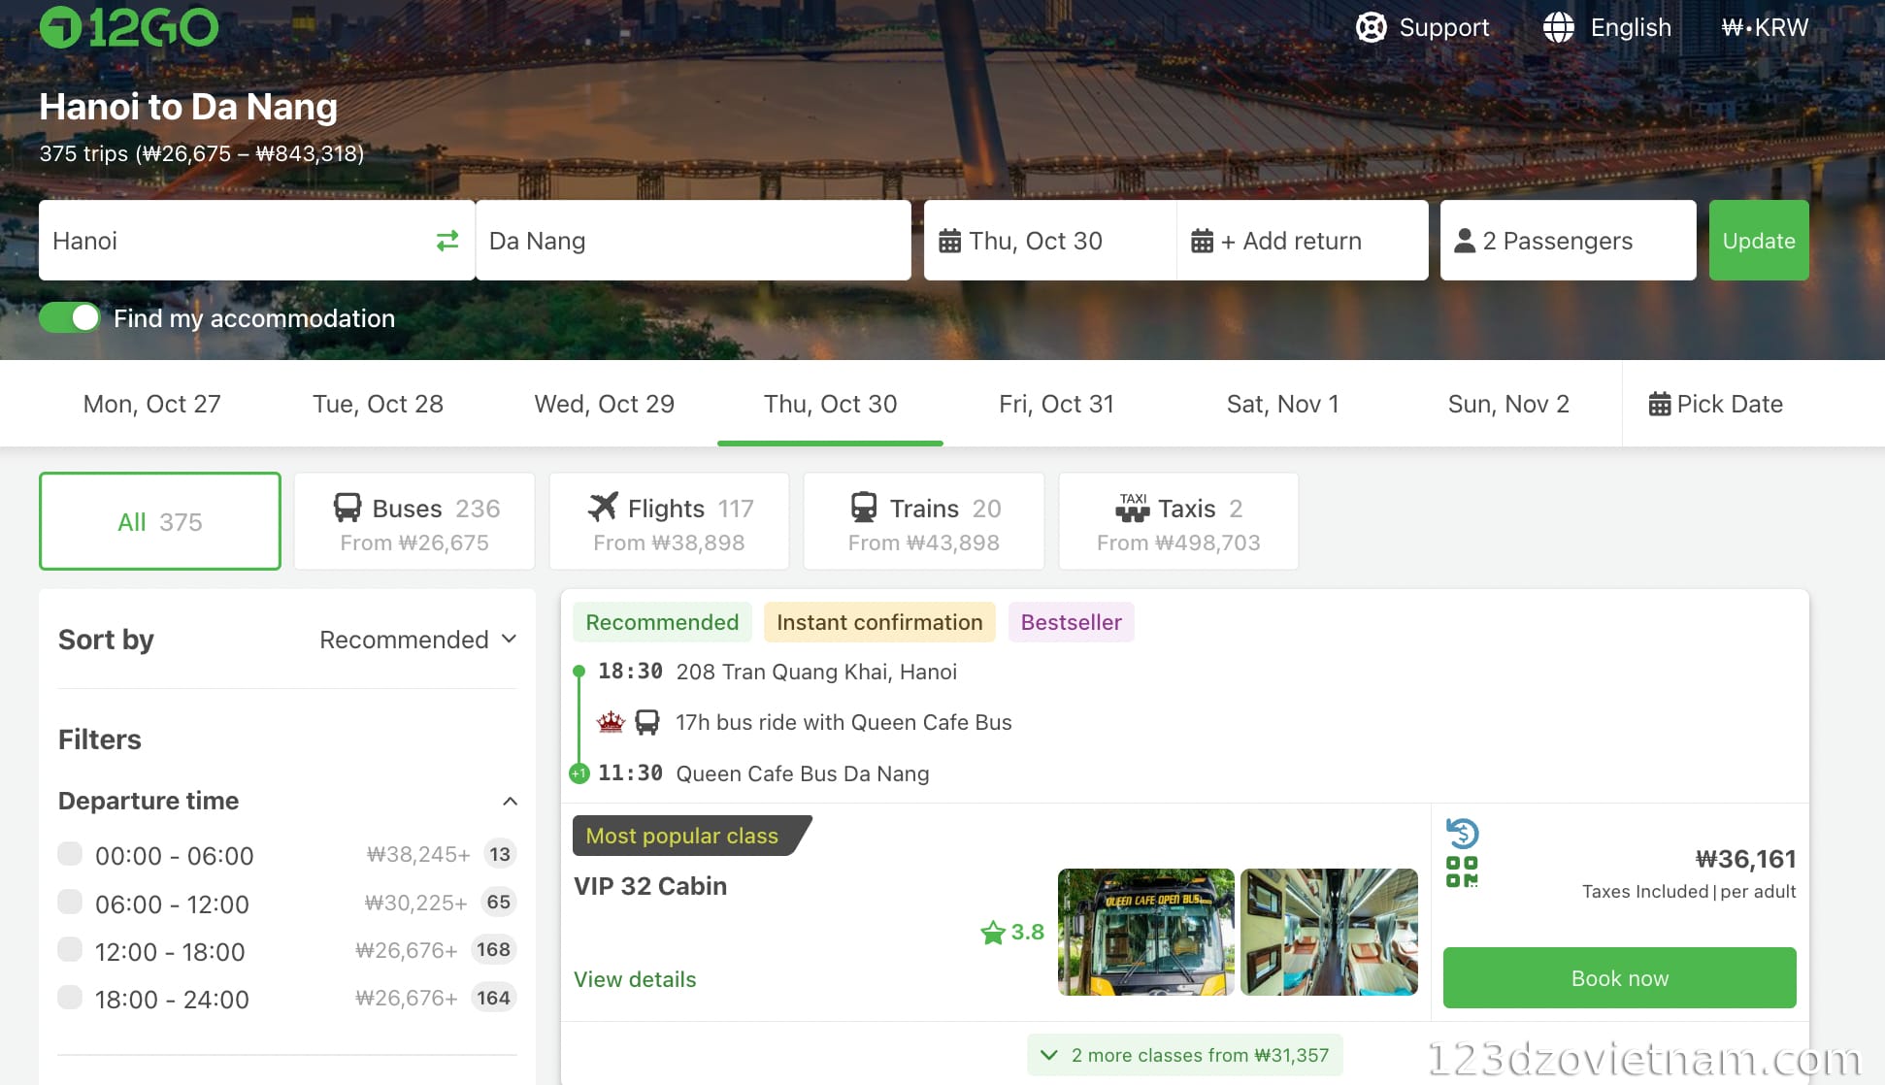
Task: Check the 18:00 - 24:00 departure filter
Action: tap(70, 997)
